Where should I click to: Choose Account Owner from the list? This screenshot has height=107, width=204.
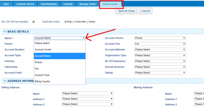[x=59, y=50]
